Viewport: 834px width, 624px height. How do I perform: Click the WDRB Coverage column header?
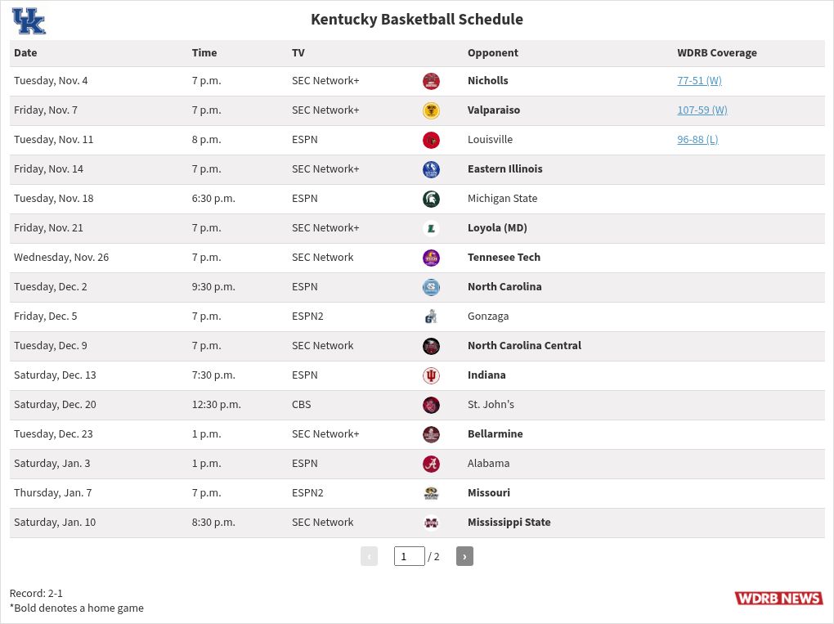[x=717, y=52]
